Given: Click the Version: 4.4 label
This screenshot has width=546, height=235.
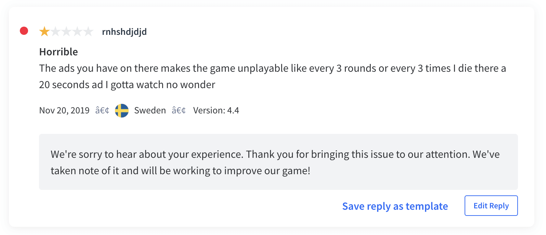Looking at the screenshot, I should pyautogui.click(x=216, y=110).
